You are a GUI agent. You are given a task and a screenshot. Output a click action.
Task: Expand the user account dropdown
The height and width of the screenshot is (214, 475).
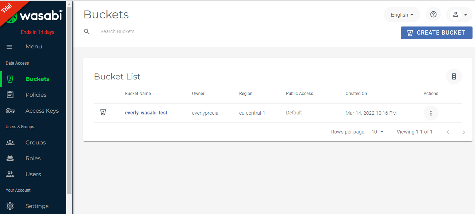click(459, 14)
